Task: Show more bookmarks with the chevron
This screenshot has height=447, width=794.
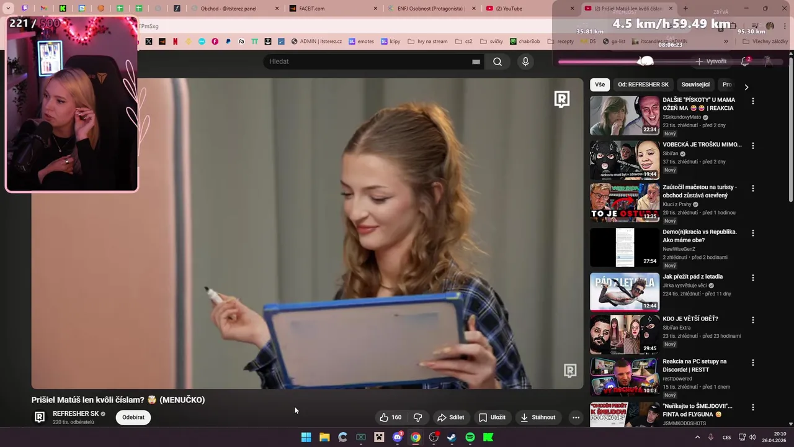Action: (726, 42)
